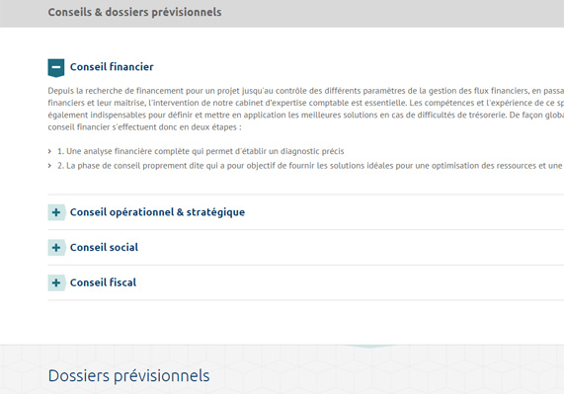Click the Conseil financier accordion title
Image resolution: width=564 pixels, height=394 pixels.
point(112,67)
